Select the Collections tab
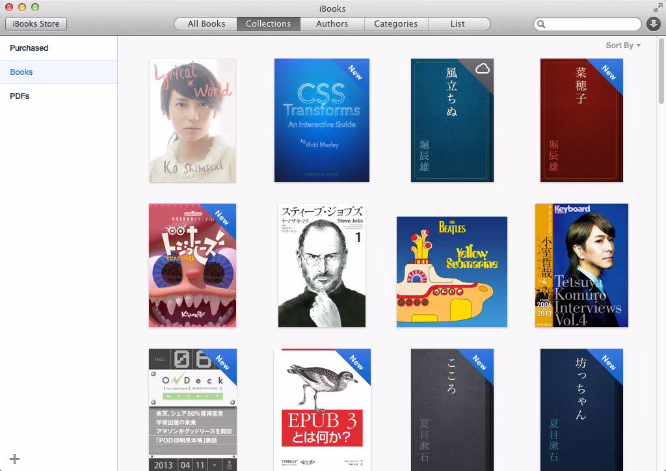 tap(269, 24)
